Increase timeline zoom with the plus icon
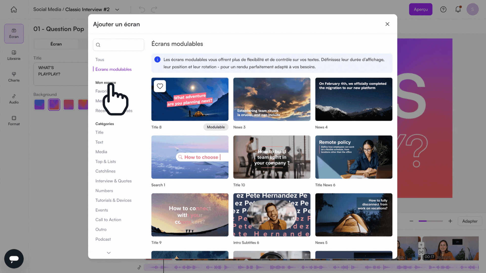This screenshot has width=486, height=273. click(x=450, y=221)
